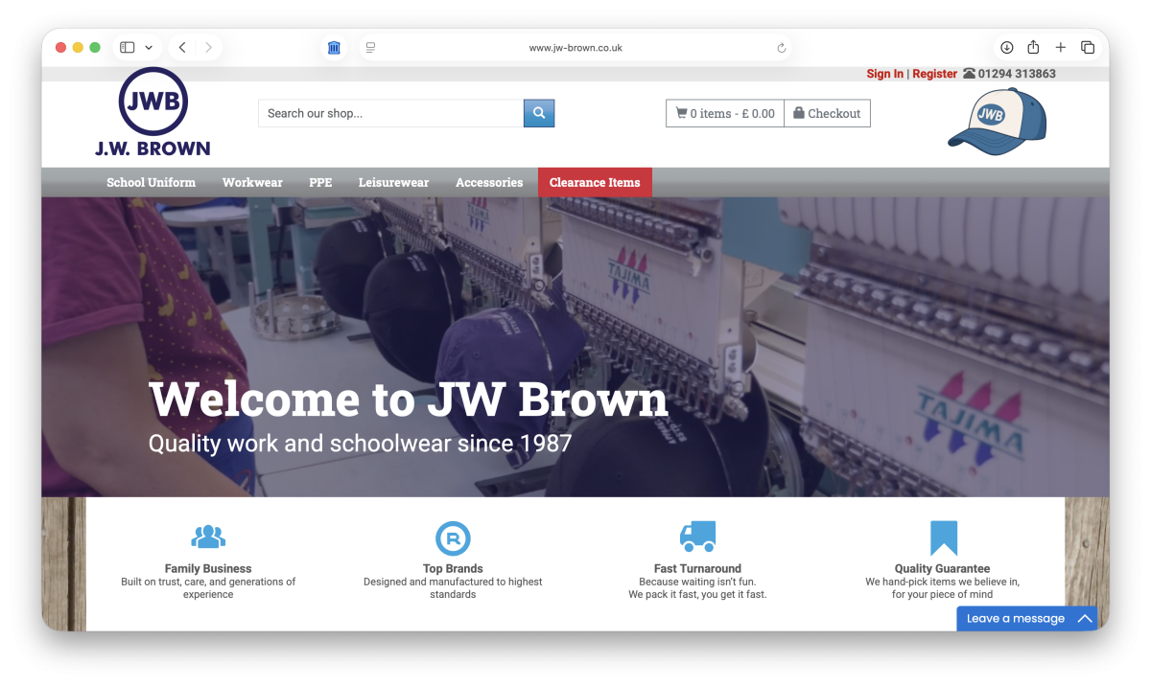Open the shopping cart via basket icon
The width and height of the screenshot is (1151, 686).
pos(683,112)
